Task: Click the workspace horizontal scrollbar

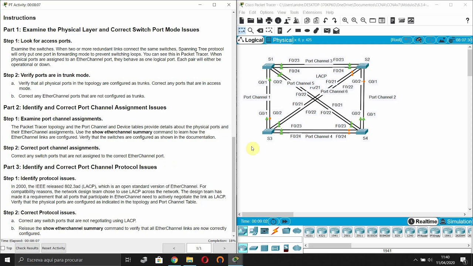Action: coord(268,214)
